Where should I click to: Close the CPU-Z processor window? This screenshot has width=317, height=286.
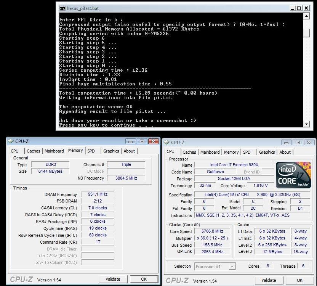click(309, 143)
